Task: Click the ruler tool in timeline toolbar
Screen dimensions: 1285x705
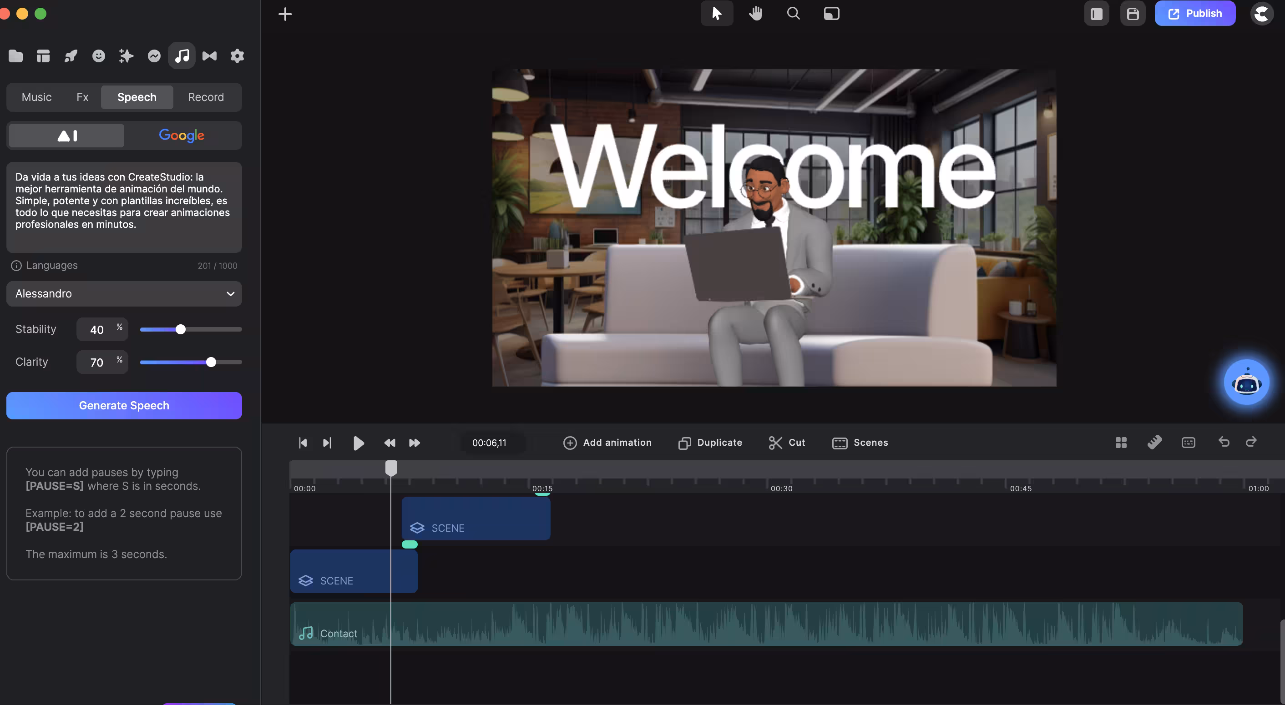Action: point(1154,442)
